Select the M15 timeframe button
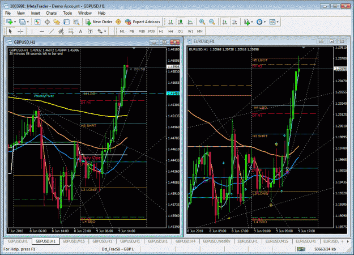Viewport: 354px width, 255px height. point(142,31)
